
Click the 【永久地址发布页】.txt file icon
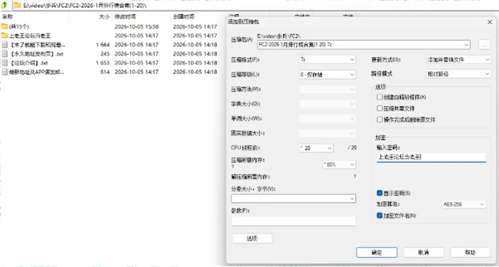coord(5,54)
